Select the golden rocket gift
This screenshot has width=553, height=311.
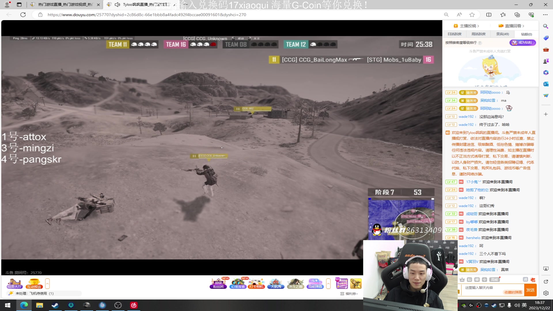(x=356, y=284)
